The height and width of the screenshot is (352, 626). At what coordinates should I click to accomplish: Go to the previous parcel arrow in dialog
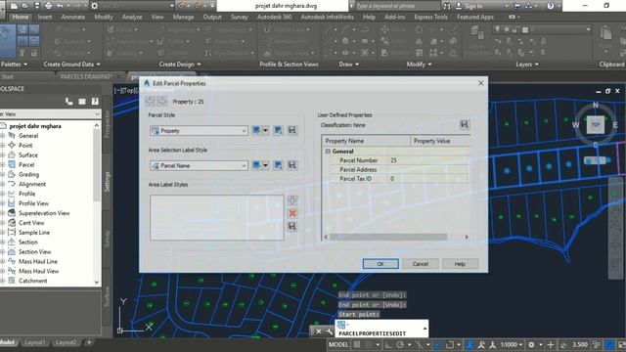tap(150, 101)
